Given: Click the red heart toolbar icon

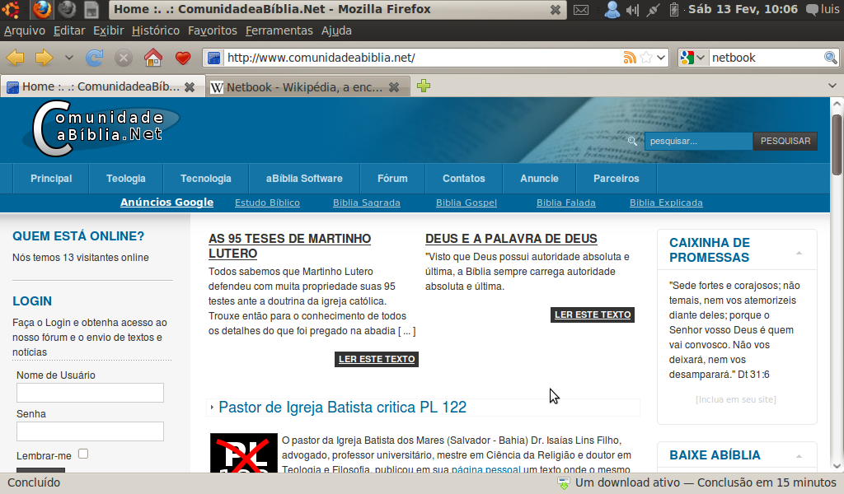Looking at the screenshot, I should [183, 58].
